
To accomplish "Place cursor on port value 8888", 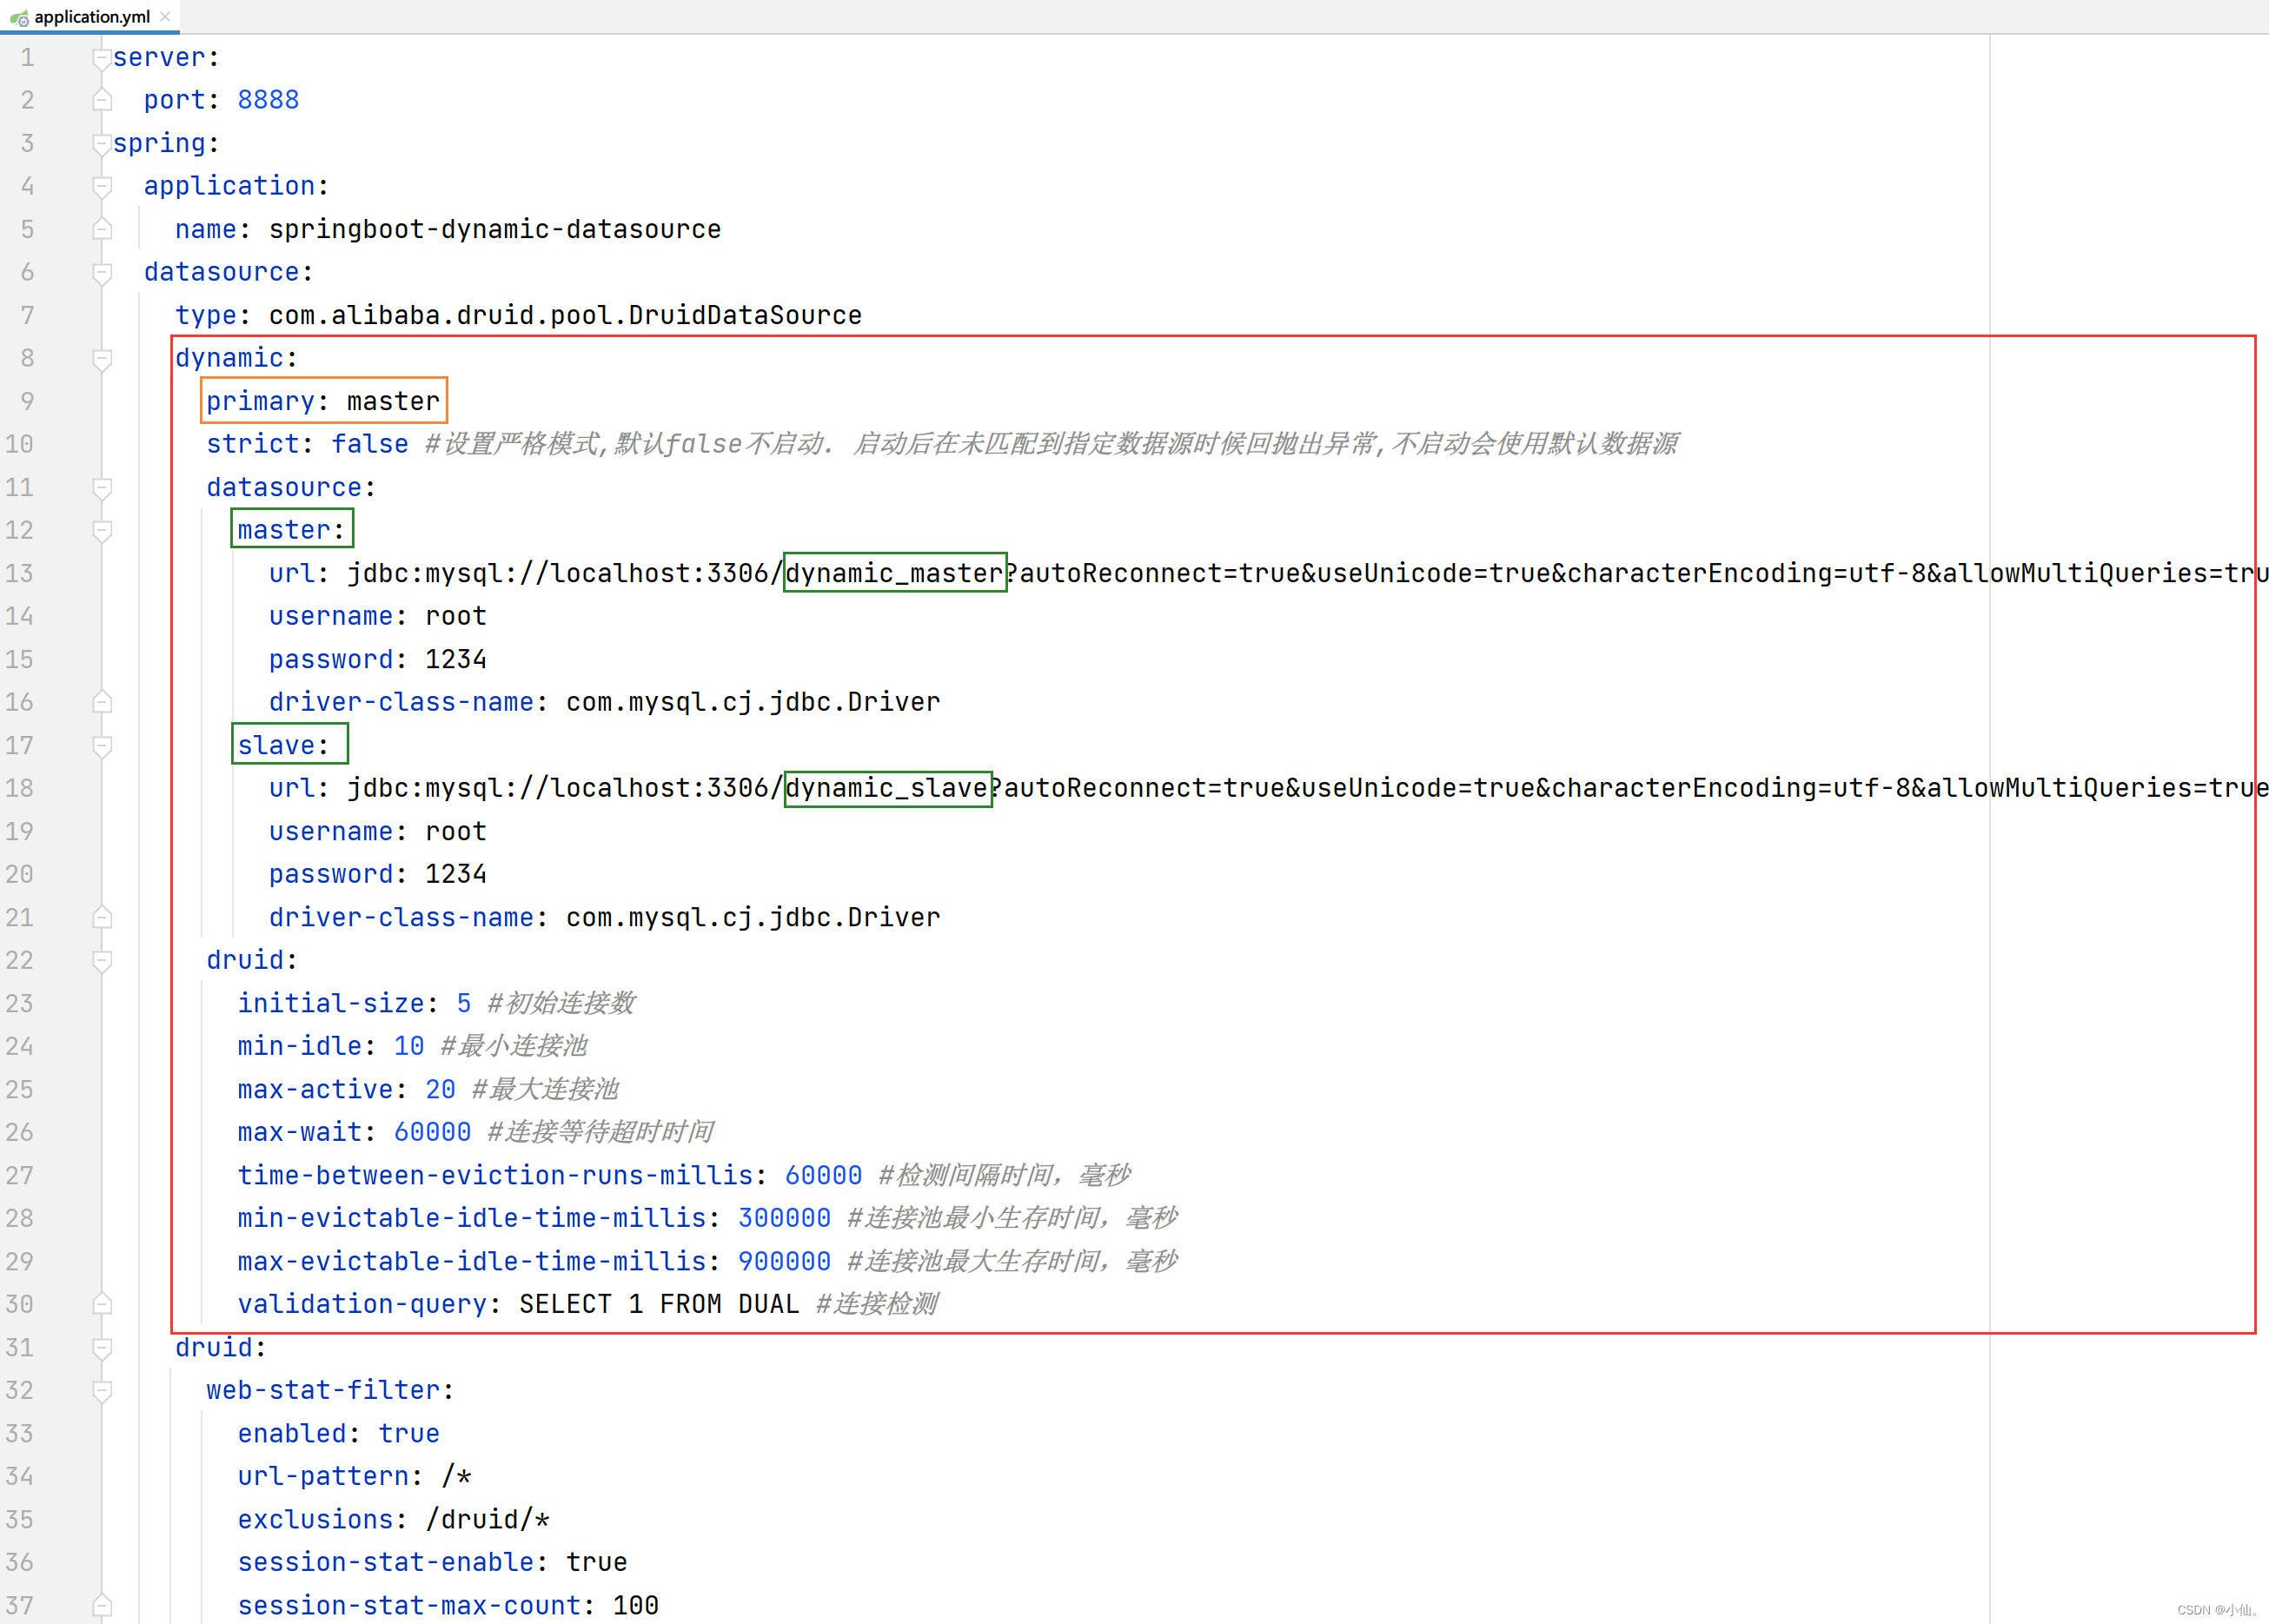I will pos(268,100).
